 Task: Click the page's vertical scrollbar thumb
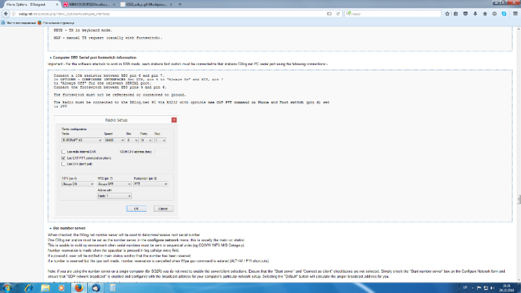518,199
